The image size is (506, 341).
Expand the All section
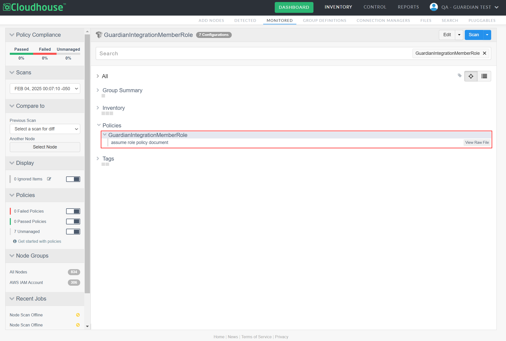98,76
